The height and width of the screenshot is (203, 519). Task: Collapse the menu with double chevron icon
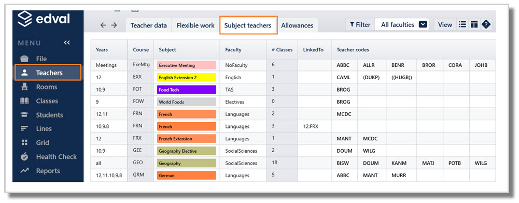pos(67,42)
